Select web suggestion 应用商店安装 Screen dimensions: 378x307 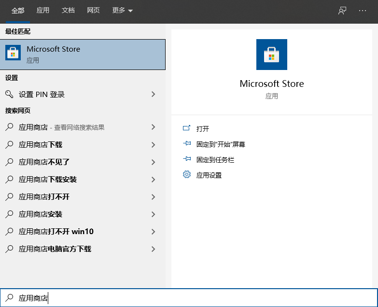(x=83, y=214)
